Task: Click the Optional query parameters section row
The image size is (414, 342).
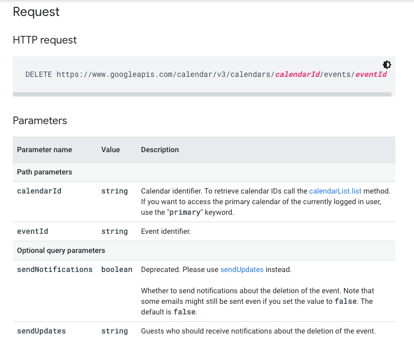Action: point(204,250)
